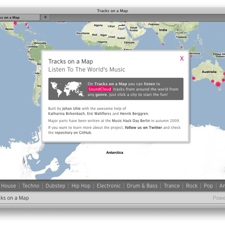Click the pink marker below the Indonesia label
This screenshot has width=225, height=225.
click(x=191, y=56)
